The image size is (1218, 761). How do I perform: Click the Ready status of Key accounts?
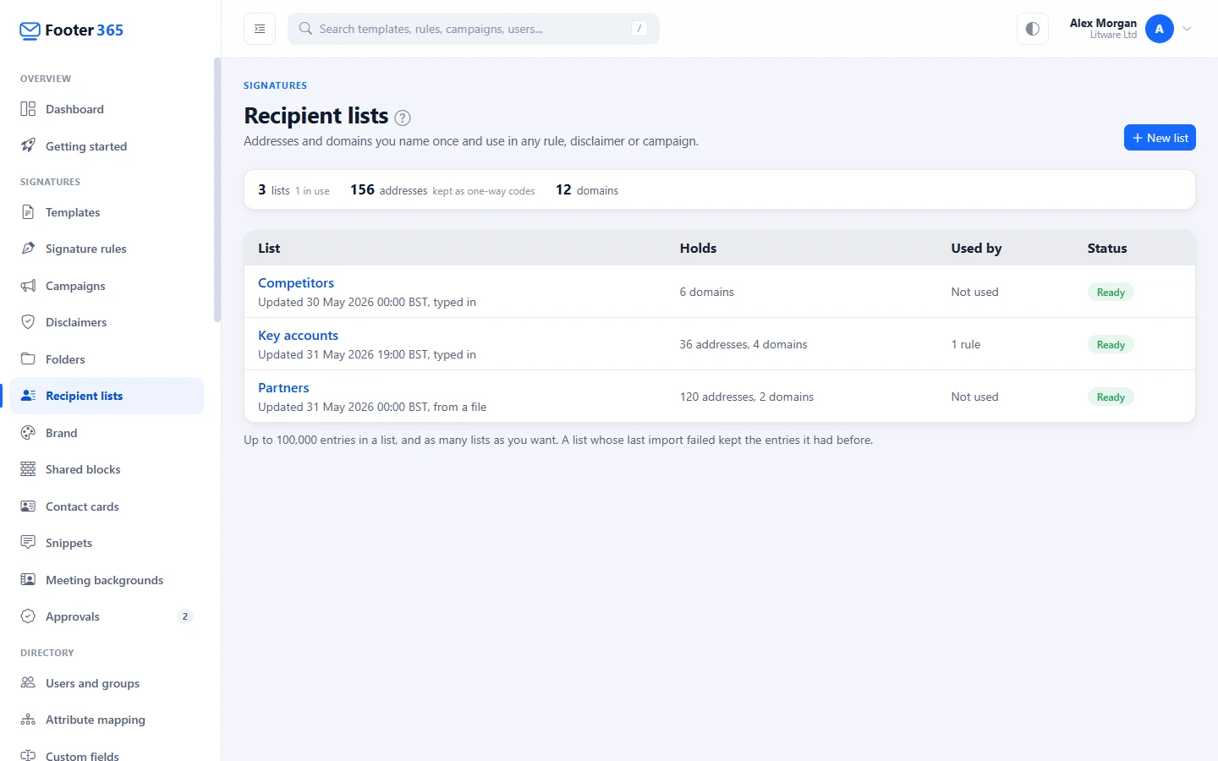[1111, 344]
